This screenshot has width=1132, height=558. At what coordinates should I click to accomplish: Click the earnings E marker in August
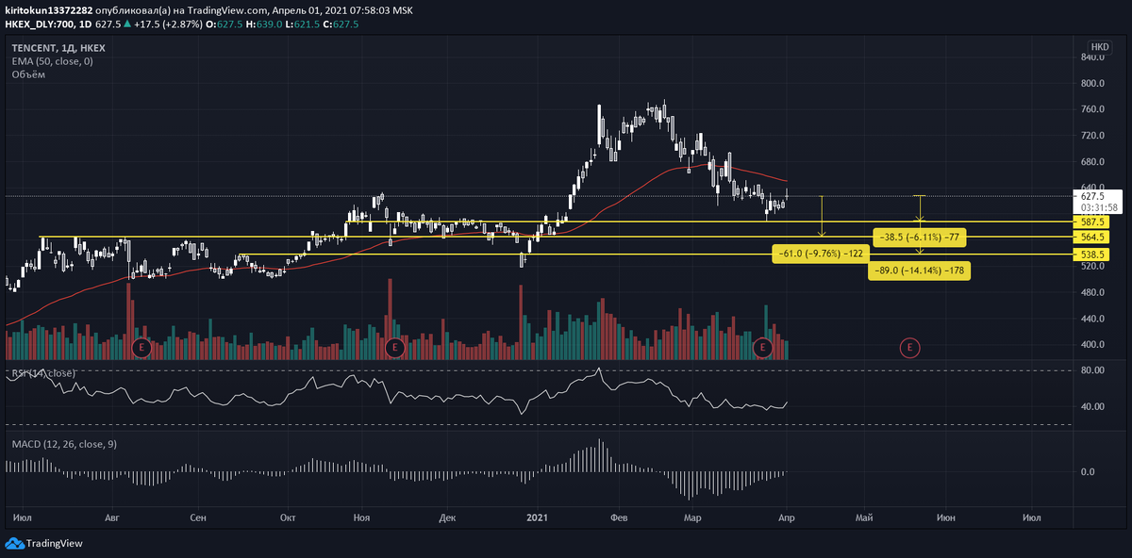(x=141, y=348)
